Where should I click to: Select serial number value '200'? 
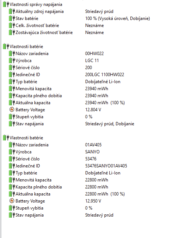point(89,68)
